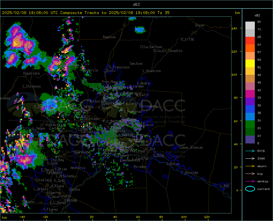Click the 'dBZ' title at top
273x221 pixels.
(x=136, y=5)
